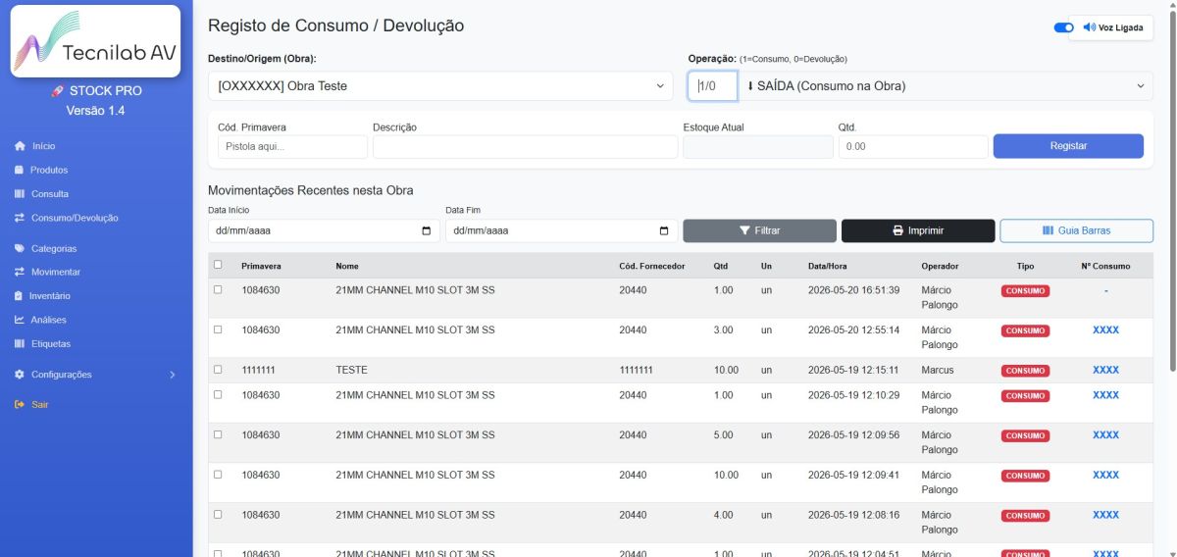
Task: Tick the select-all checkbox in table header
Action: [218, 264]
